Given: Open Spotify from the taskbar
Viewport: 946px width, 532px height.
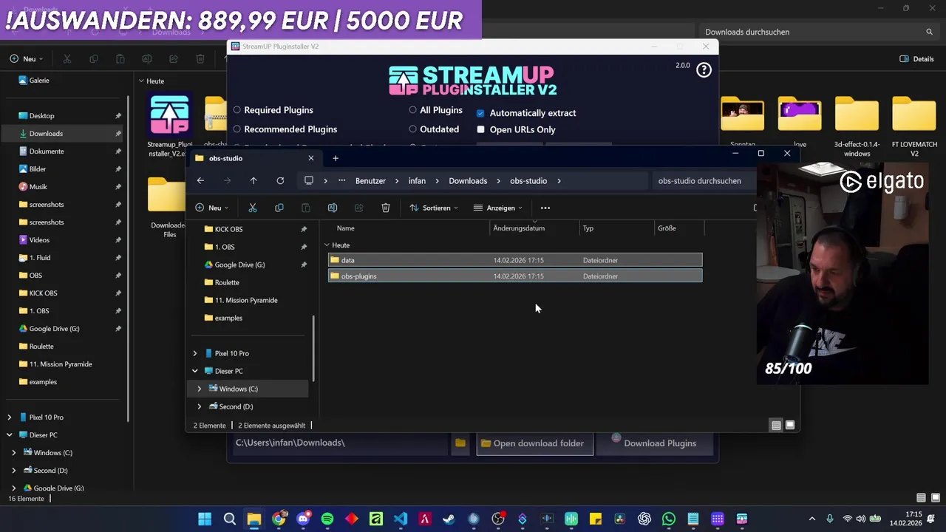Looking at the screenshot, I should (327, 519).
